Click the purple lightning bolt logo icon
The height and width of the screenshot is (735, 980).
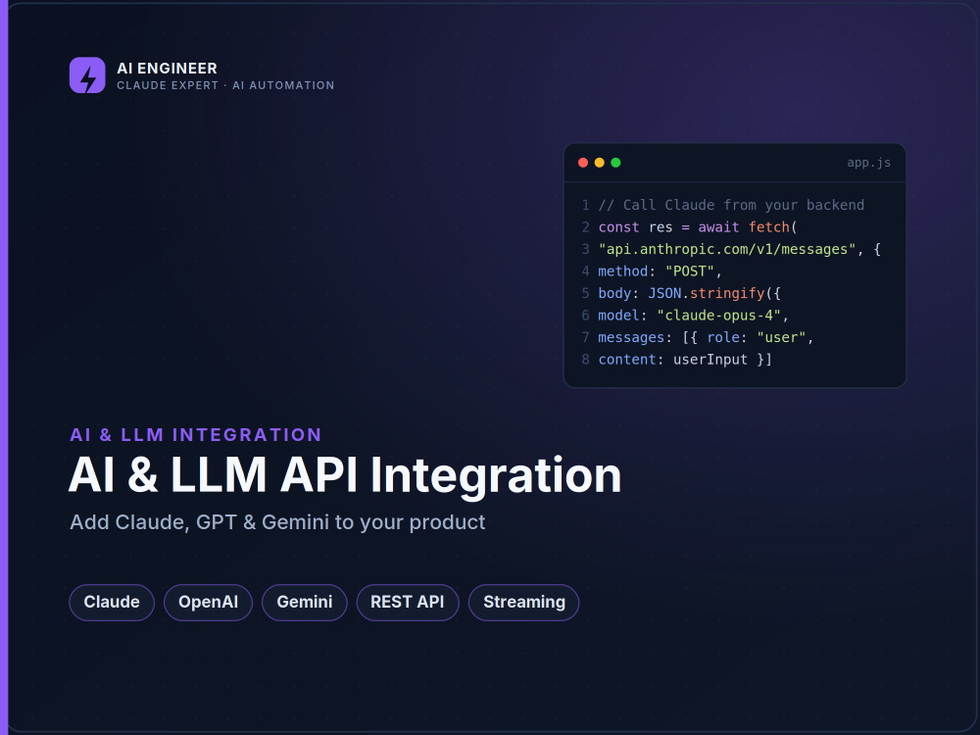coord(87,75)
